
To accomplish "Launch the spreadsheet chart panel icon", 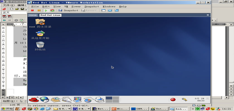I will pos(88,99).
